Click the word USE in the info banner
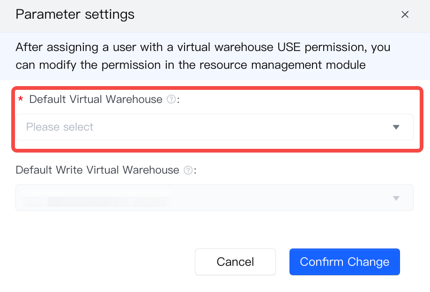Screen dimensions: 430x292 (289, 47)
